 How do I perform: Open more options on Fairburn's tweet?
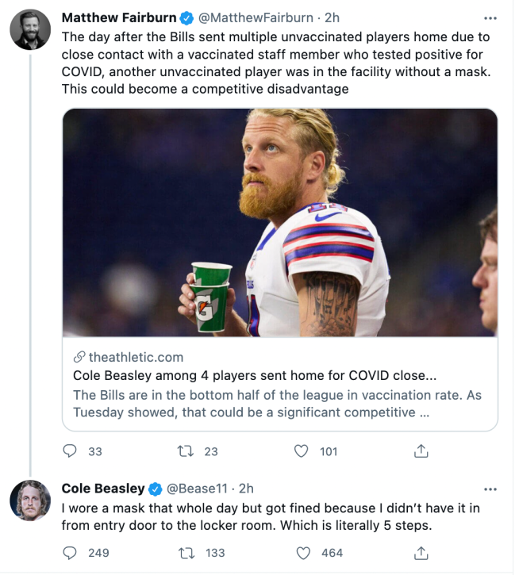click(x=490, y=17)
